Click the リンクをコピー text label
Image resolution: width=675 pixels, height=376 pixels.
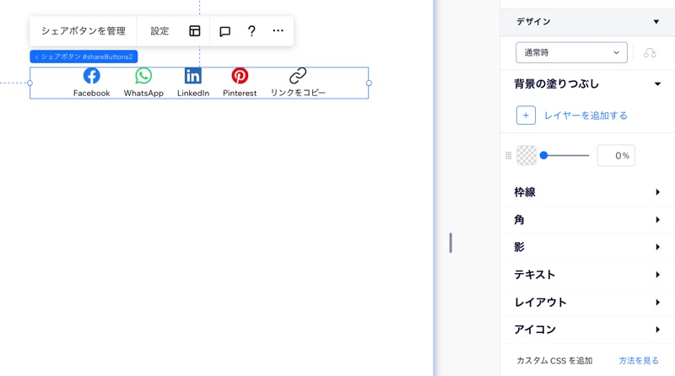click(298, 93)
